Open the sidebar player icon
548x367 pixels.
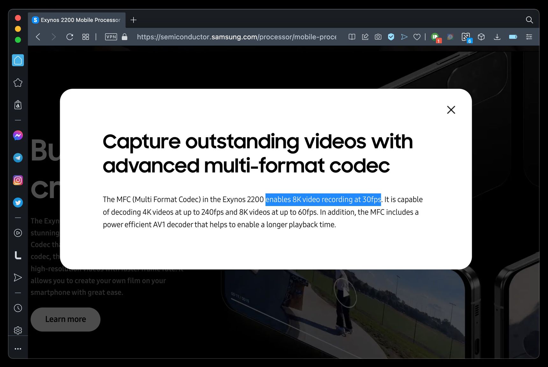point(18,233)
